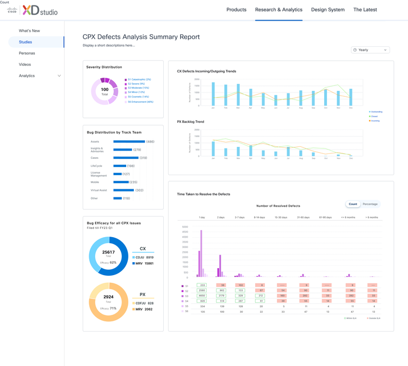This screenshot has height=366, width=408.
Task: Open the S6 Enhancement legend link
Action: 140,102
